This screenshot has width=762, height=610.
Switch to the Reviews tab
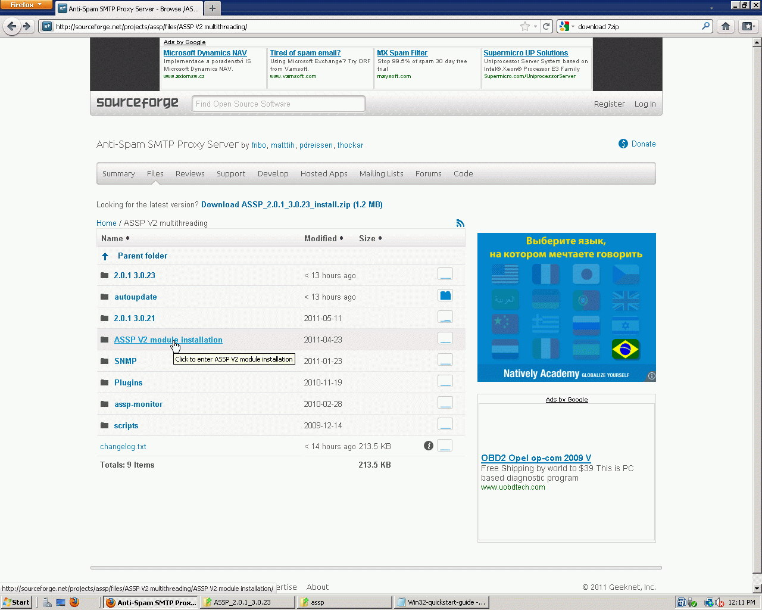190,174
